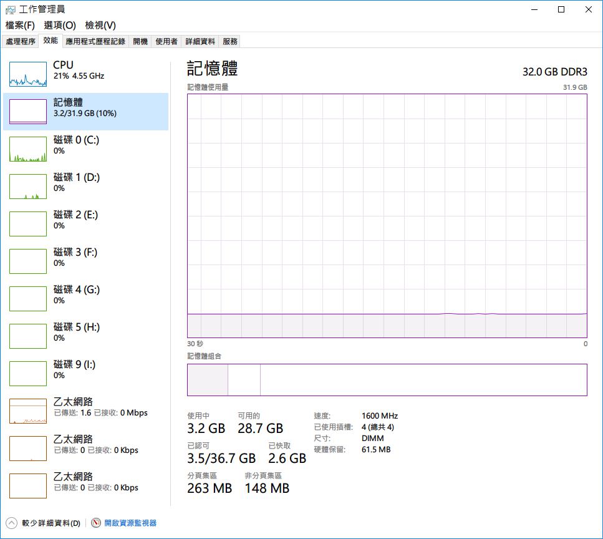Open the 選項(O) menu
Image resolution: width=603 pixels, height=539 pixels.
(x=60, y=25)
